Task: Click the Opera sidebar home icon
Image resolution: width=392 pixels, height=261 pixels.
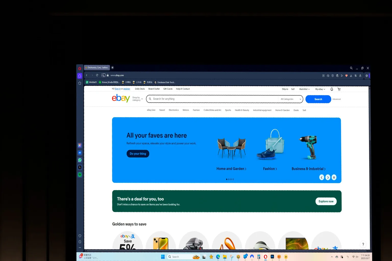Action: [80, 76]
